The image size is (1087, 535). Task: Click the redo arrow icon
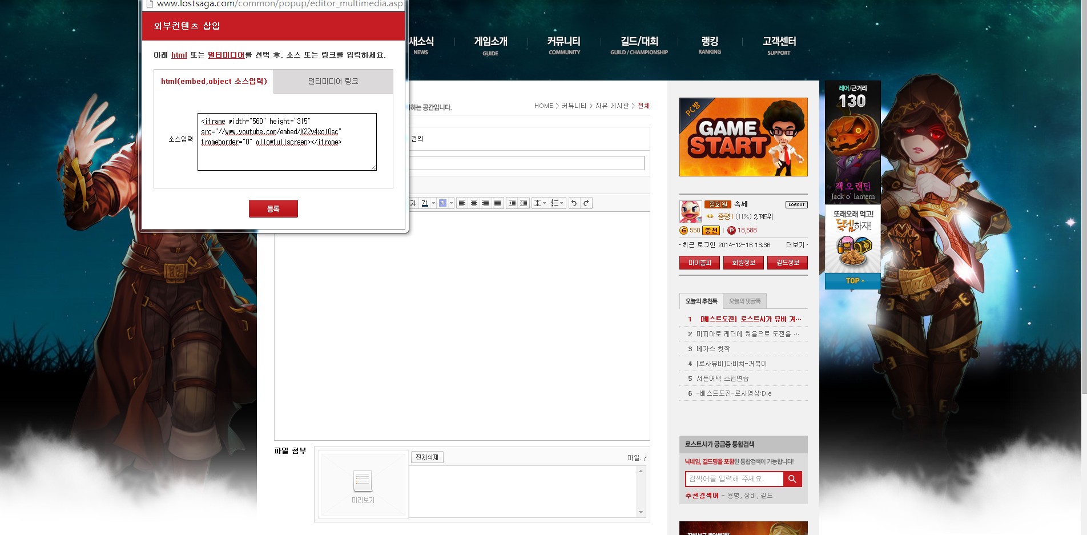[586, 203]
